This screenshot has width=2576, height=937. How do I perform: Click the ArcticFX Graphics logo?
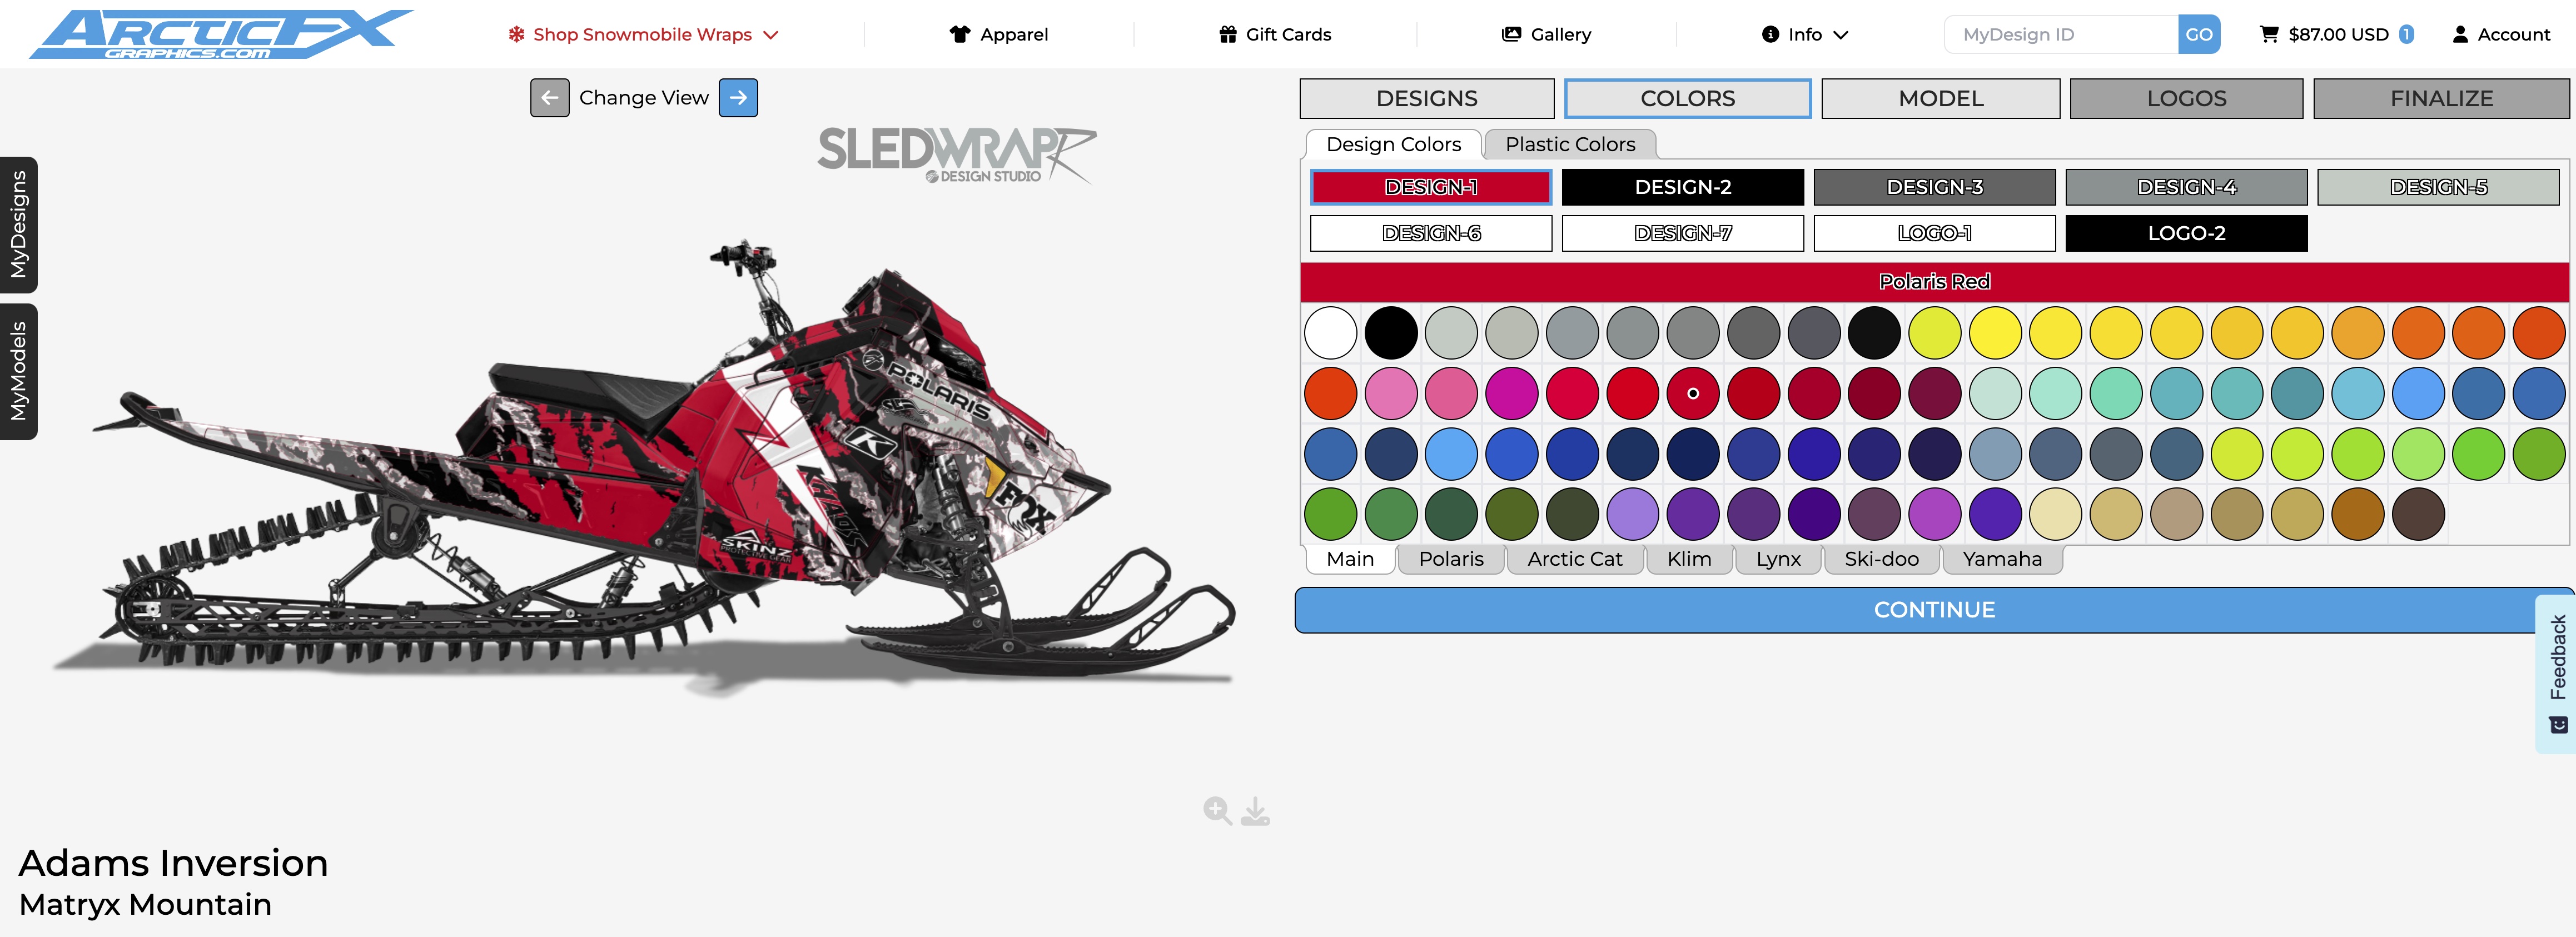click(x=221, y=34)
